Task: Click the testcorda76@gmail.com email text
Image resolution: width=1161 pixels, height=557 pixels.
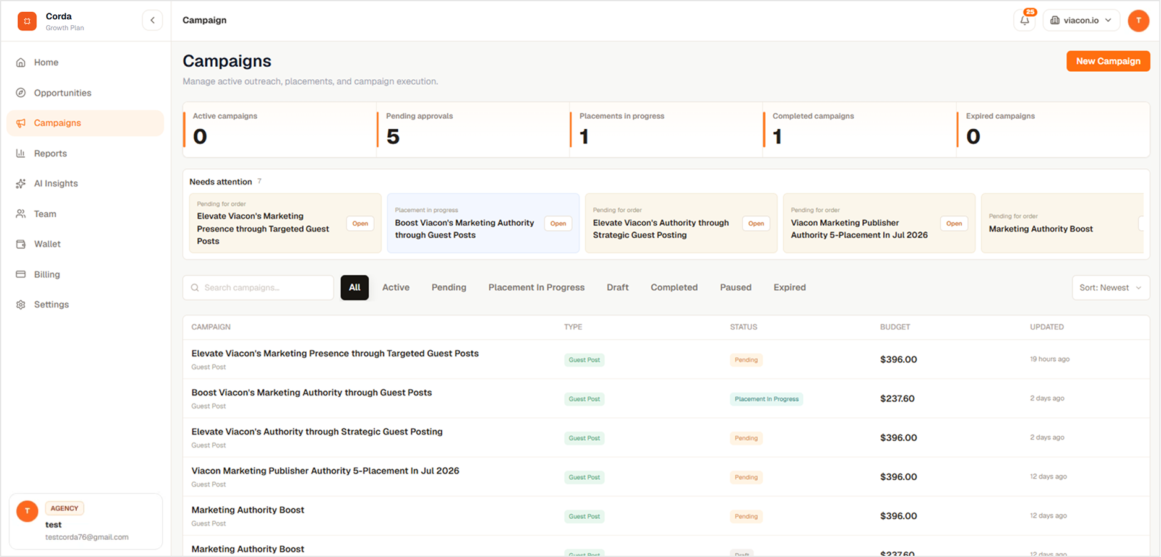Action: pos(87,537)
